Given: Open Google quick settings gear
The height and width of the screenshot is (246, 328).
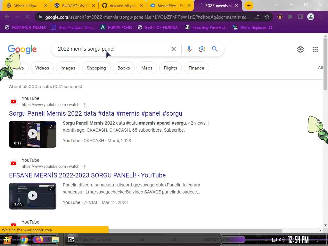Looking at the screenshot, I should coord(300,49).
